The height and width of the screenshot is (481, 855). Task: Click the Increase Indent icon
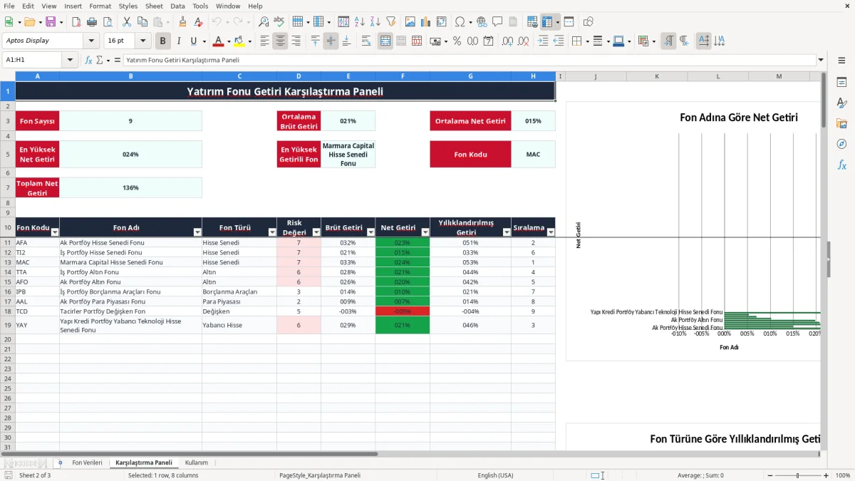click(x=543, y=41)
